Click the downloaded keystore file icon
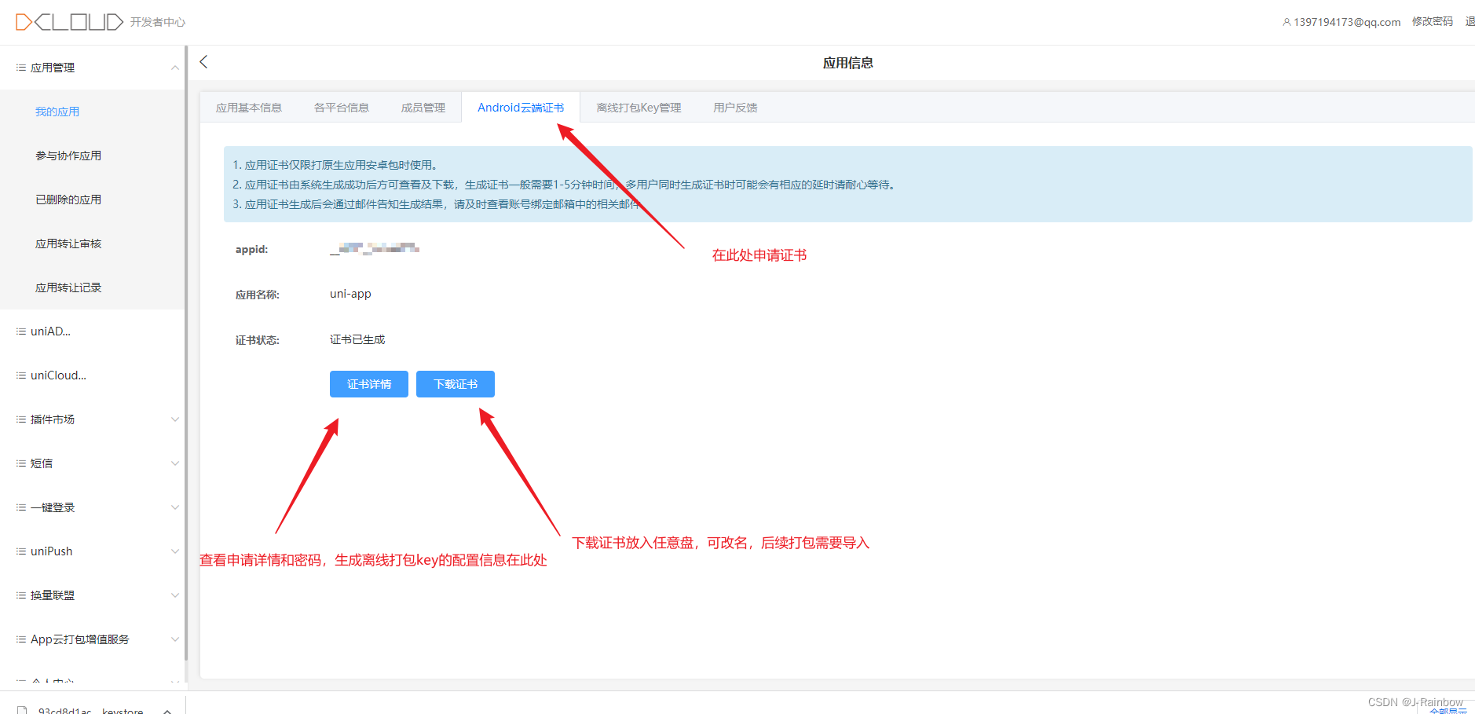The image size is (1475, 714). click(x=22, y=710)
